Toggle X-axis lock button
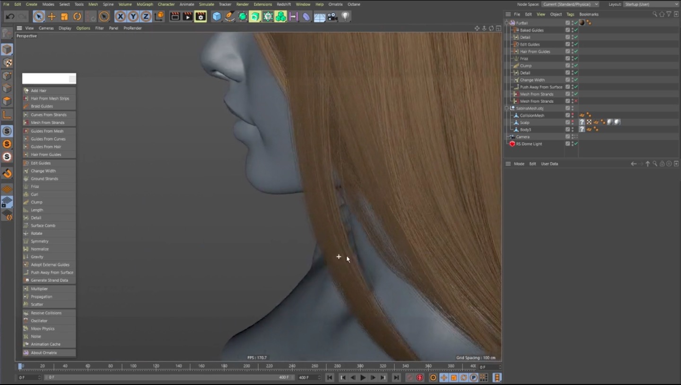This screenshot has height=385, width=681. [121, 17]
